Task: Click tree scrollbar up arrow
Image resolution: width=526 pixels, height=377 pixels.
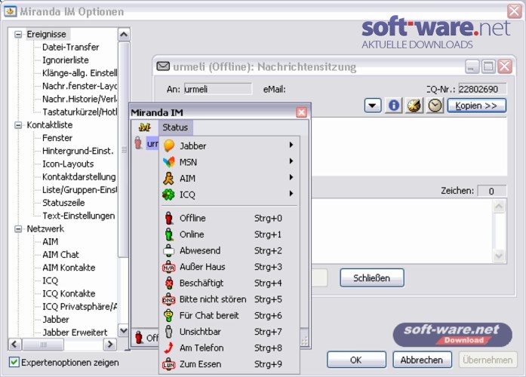Action: pyautogui.click(x=124, y=35)
